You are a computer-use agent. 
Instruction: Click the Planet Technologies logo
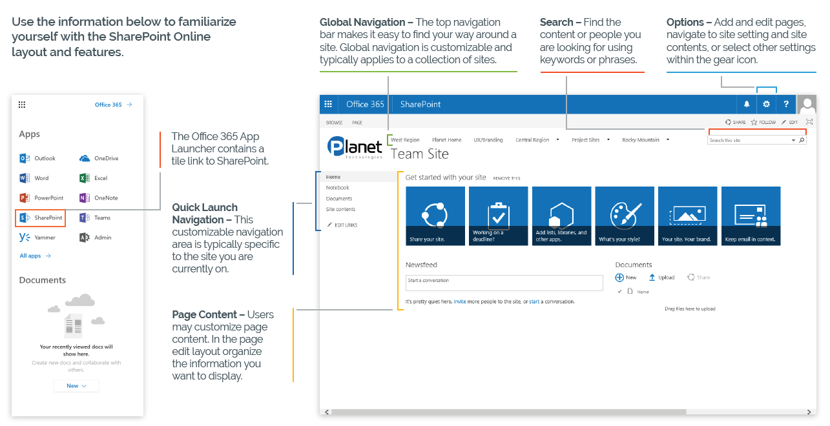(x=355, y=147)
